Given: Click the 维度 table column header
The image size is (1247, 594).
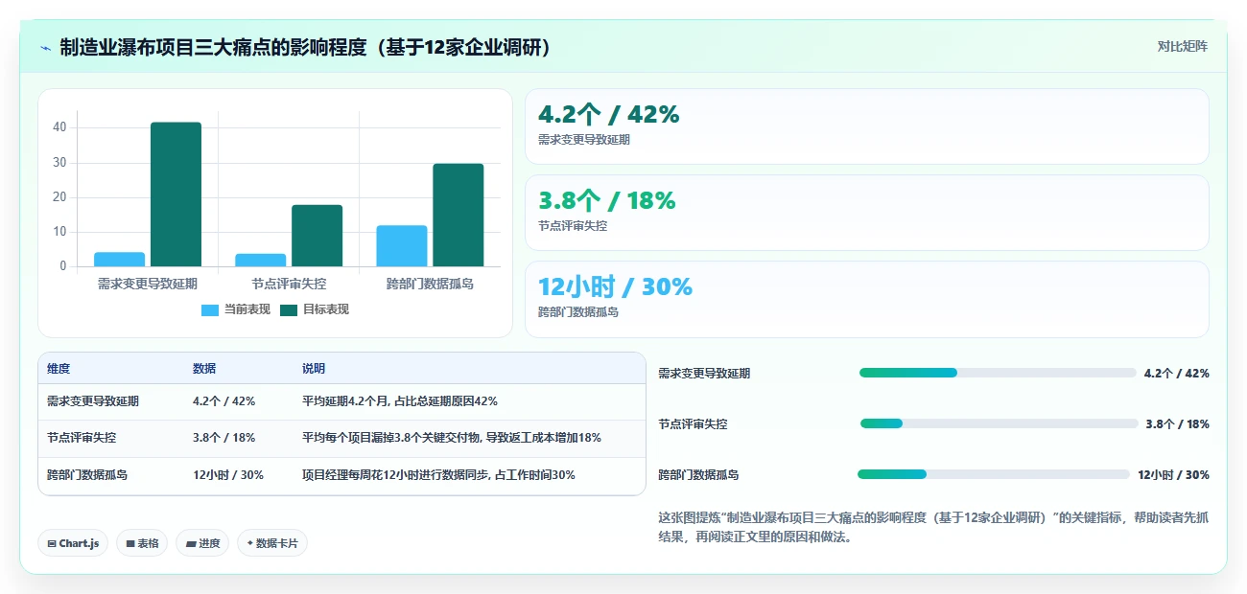Looking at the screenshot, I should 59,369.
